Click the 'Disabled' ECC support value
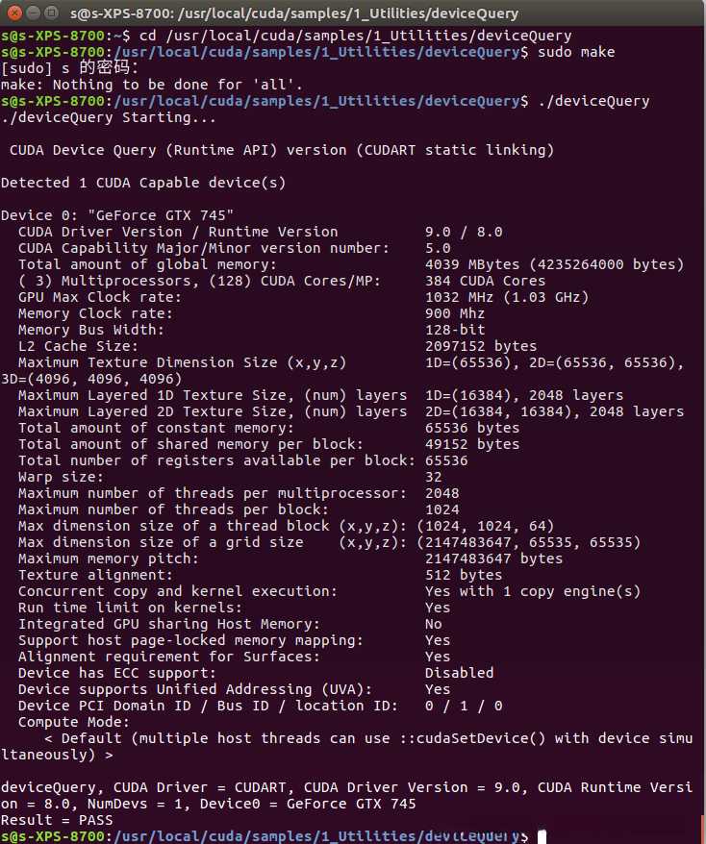Screen dimensions: 706x844 [459, 673]
